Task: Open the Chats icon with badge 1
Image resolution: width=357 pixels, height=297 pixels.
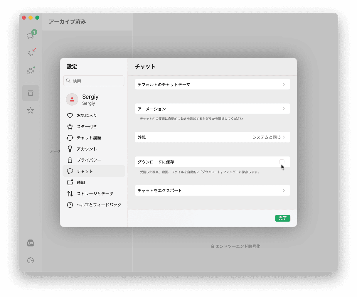Action: pos(31,36)
